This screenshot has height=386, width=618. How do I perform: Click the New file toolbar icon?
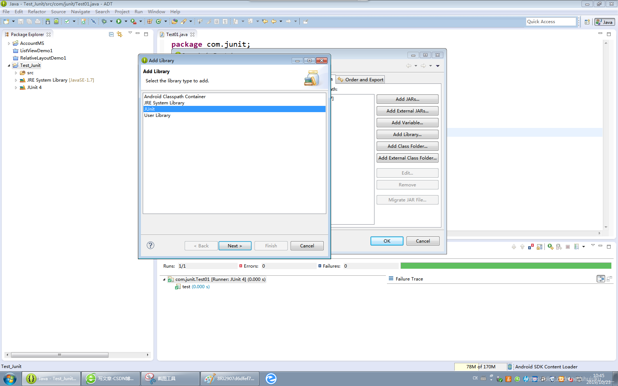click(7, 22)
